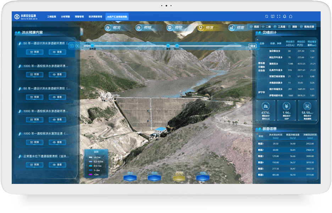Open the 1倍速 playback speed selector
The width and height of the screenshot is (332, 213).
pyautogui.click(x=252, y=46)
